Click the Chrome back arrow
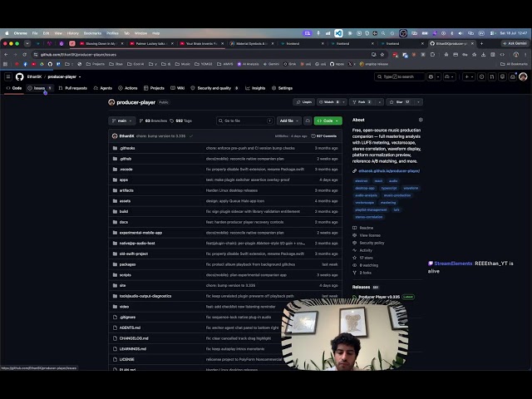 coord(6,55)
